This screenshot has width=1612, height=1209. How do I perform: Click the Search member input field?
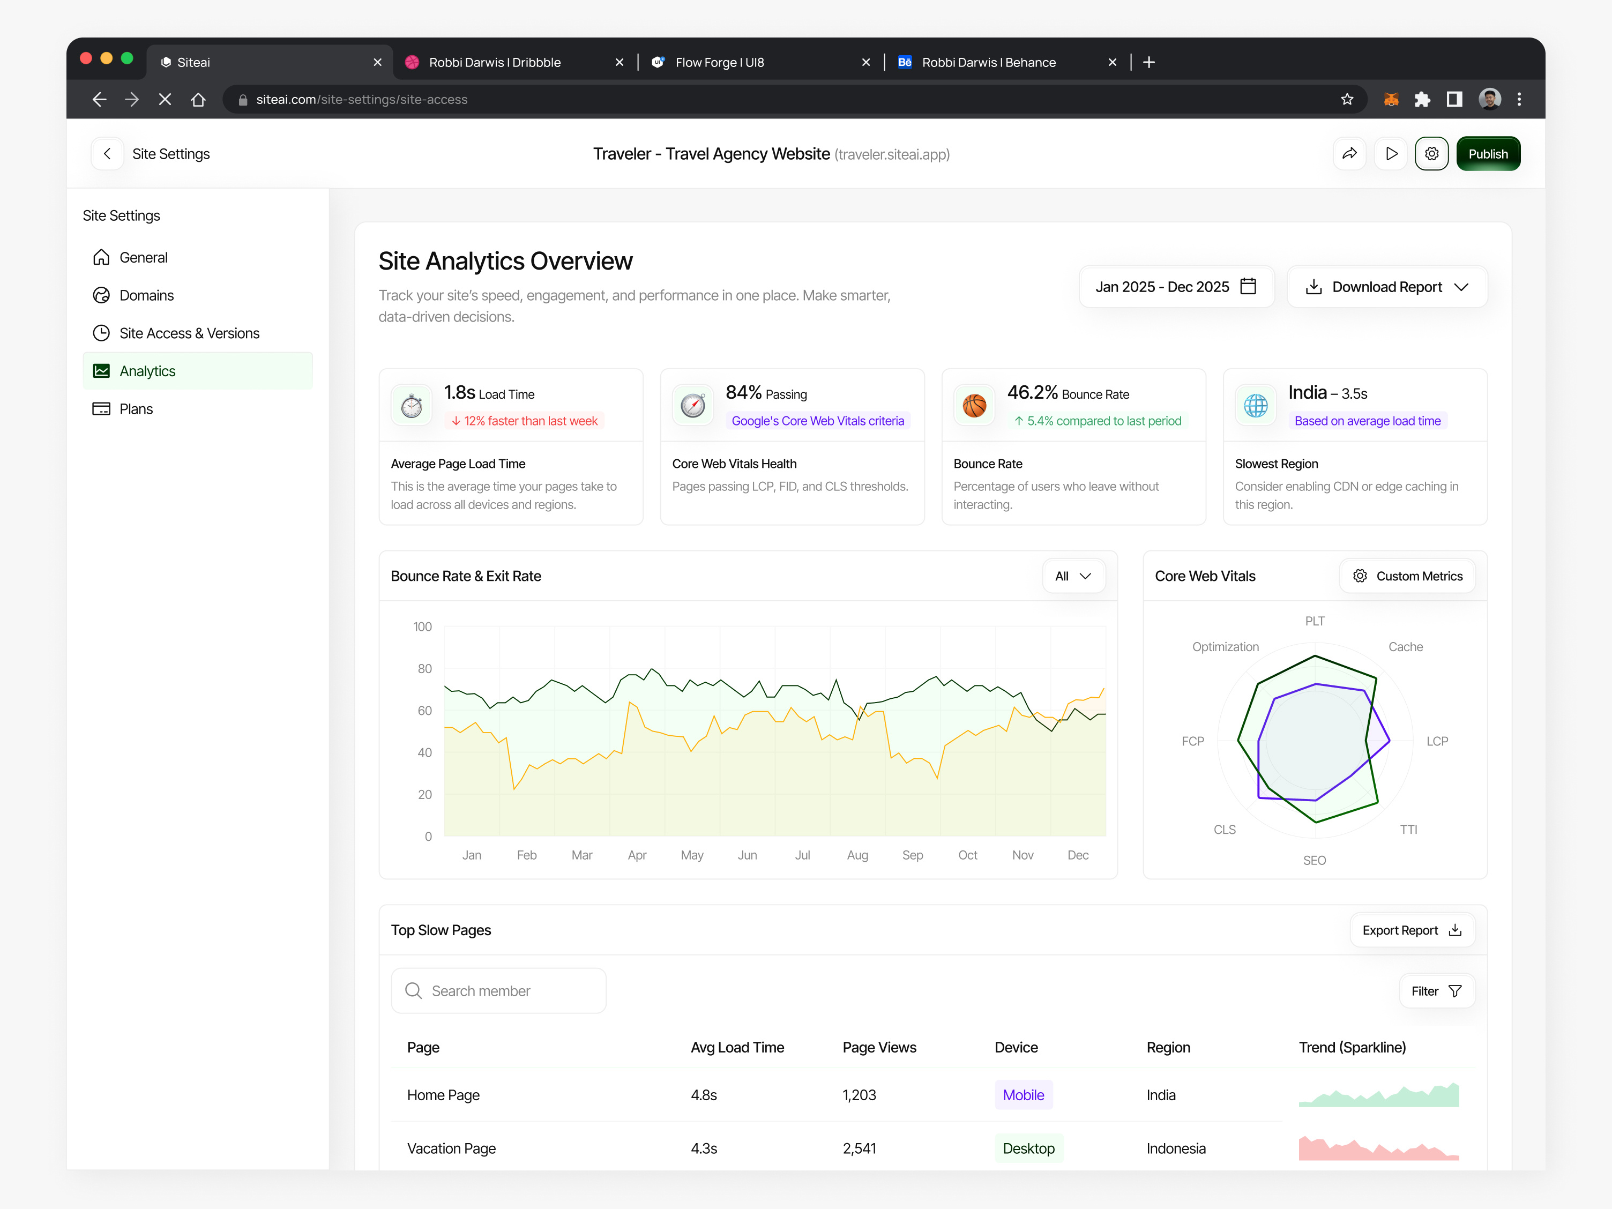(498, 991)
